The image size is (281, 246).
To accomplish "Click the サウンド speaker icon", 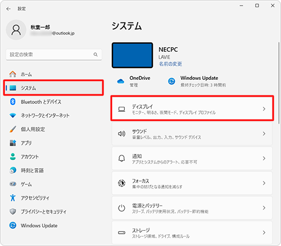I will click(x=121, y=134).
